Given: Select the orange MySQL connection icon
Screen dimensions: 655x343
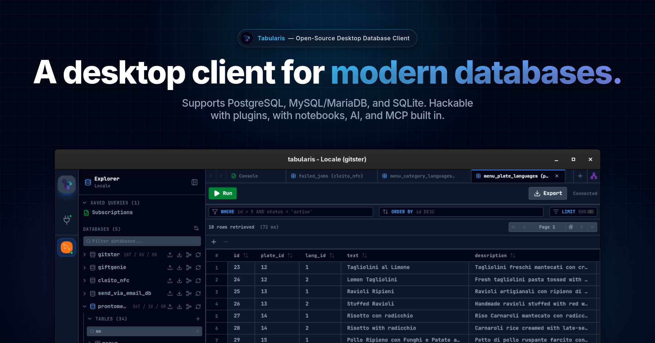Looking at the screenshot, I should click(67, 248).
